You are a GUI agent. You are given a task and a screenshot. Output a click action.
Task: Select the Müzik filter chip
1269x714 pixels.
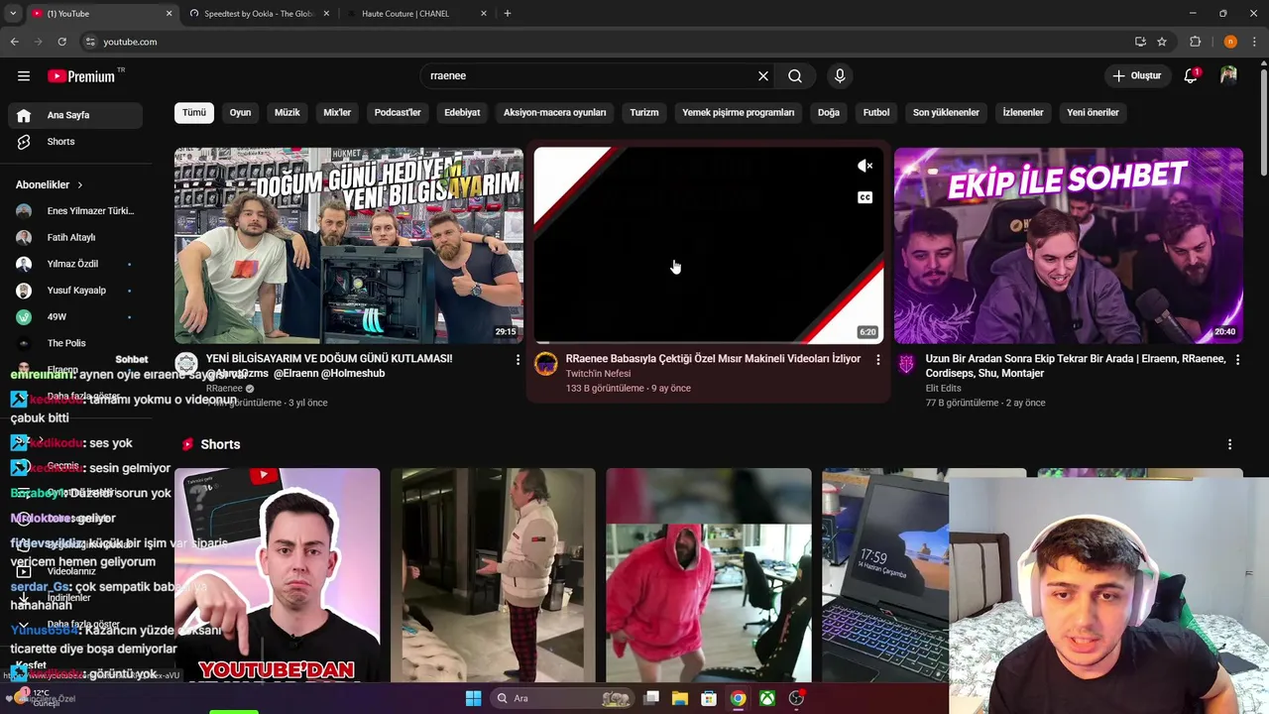[x=287, y=113]
